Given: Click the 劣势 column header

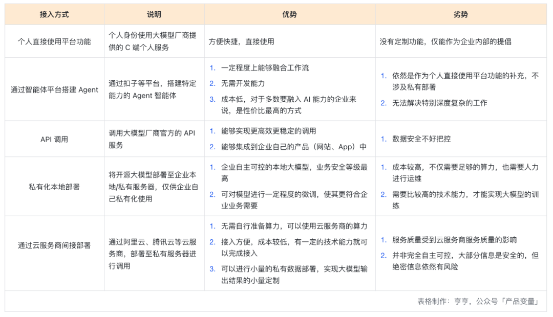Looking at the screenshot, I should click(460, 14).
